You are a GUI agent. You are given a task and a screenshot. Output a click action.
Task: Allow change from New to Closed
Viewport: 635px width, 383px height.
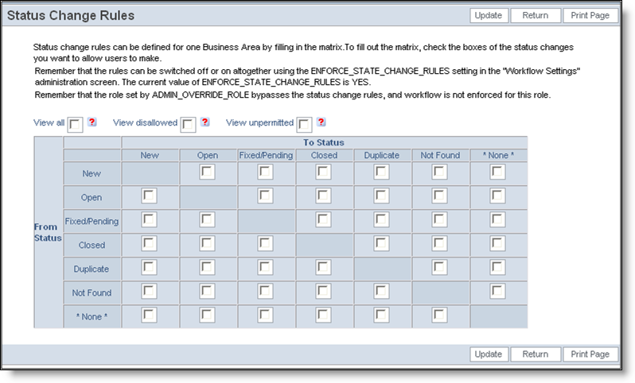coord(323,172)
